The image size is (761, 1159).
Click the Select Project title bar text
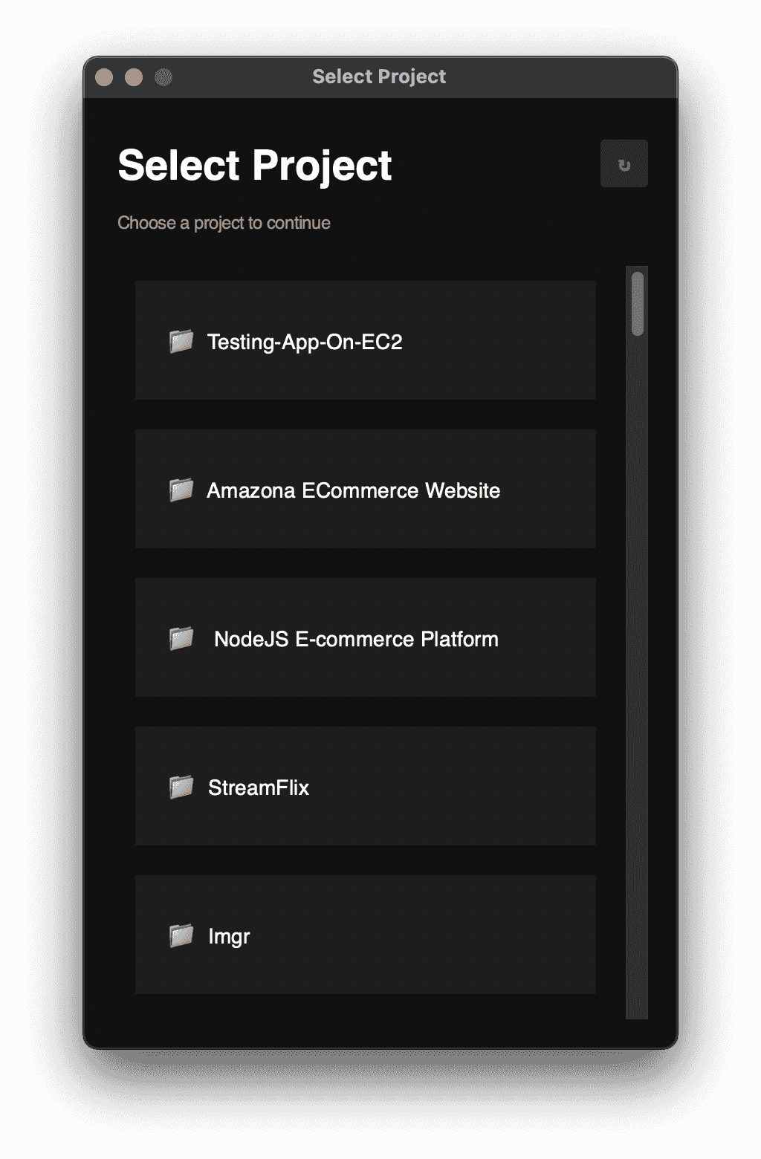[379, 77]
